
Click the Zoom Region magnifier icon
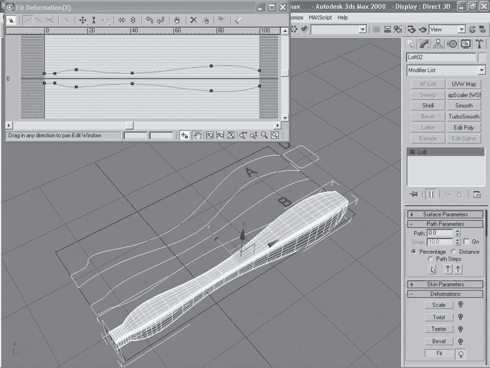pyautogui.click(x=275, y=135)
